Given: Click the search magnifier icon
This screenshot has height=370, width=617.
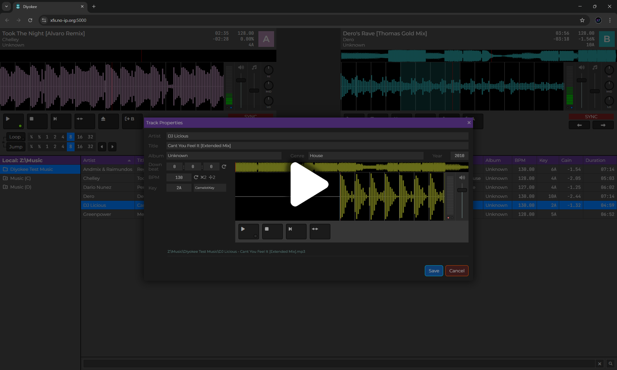Looking at the screenshot, I should [x=610, y=364].
